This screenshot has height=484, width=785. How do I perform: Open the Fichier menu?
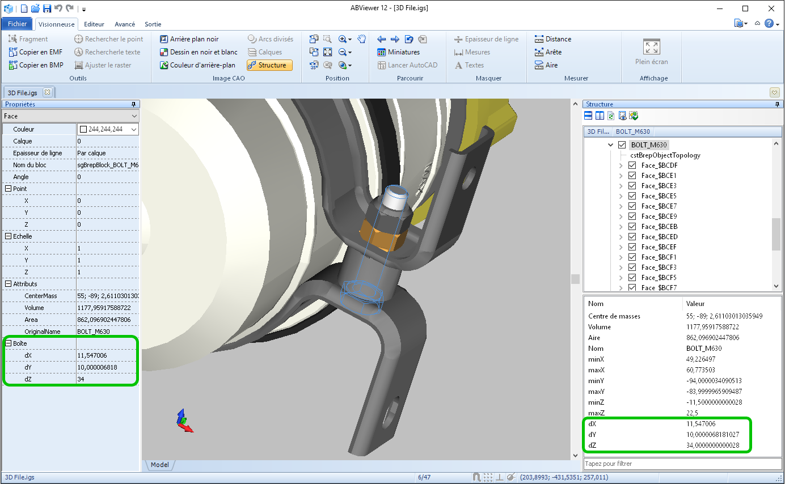click(17, 24)
